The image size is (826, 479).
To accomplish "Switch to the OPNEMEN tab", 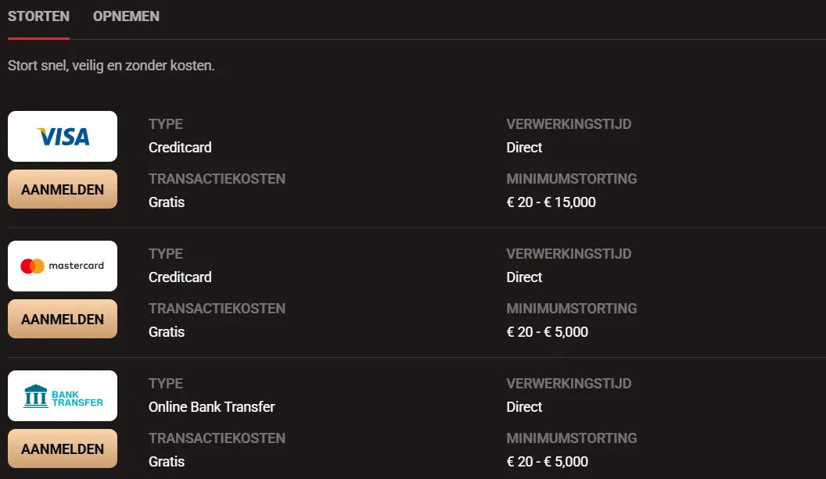I will click(x=125, y=16).
